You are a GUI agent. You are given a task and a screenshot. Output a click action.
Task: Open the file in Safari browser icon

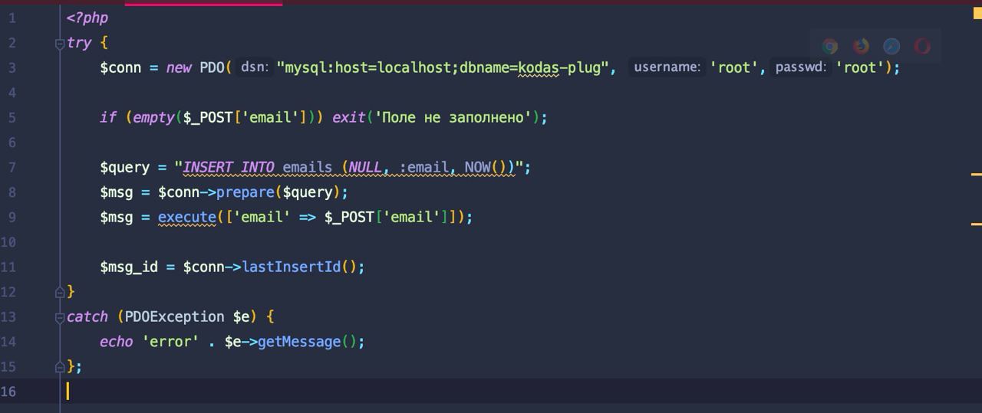pos(891,47)
